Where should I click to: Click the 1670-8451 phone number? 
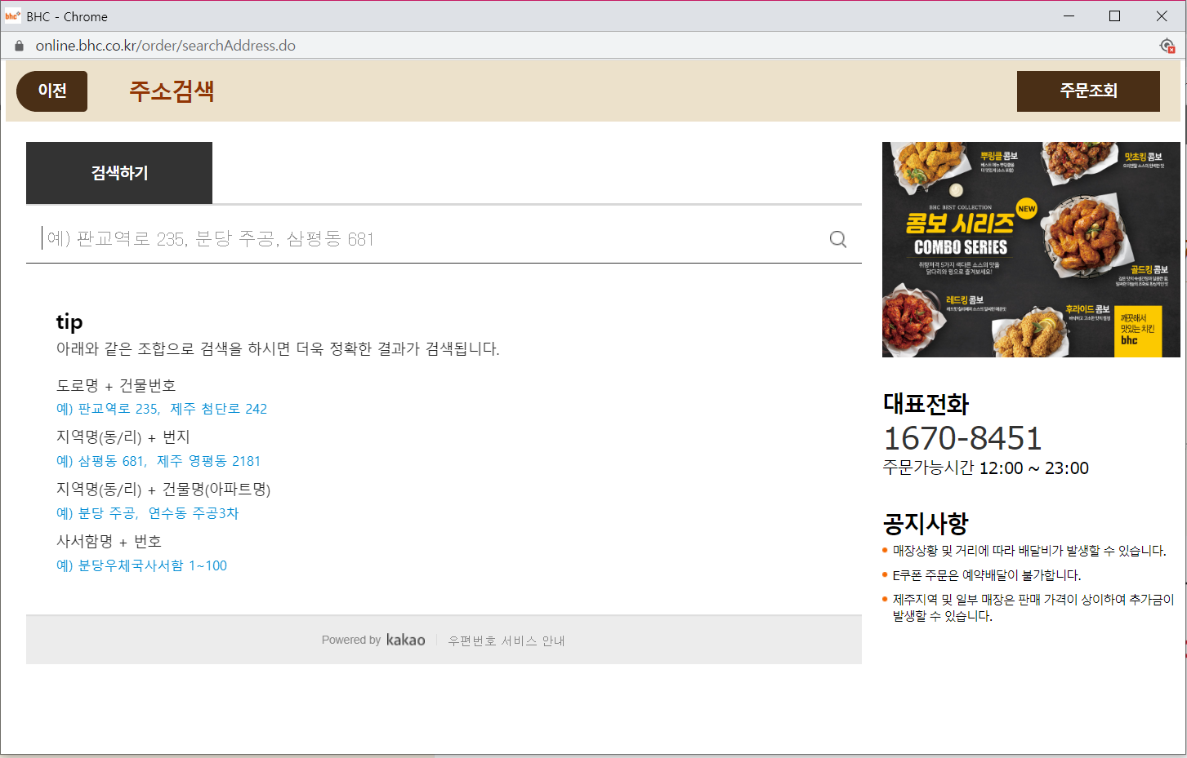[x=962, y=438]
